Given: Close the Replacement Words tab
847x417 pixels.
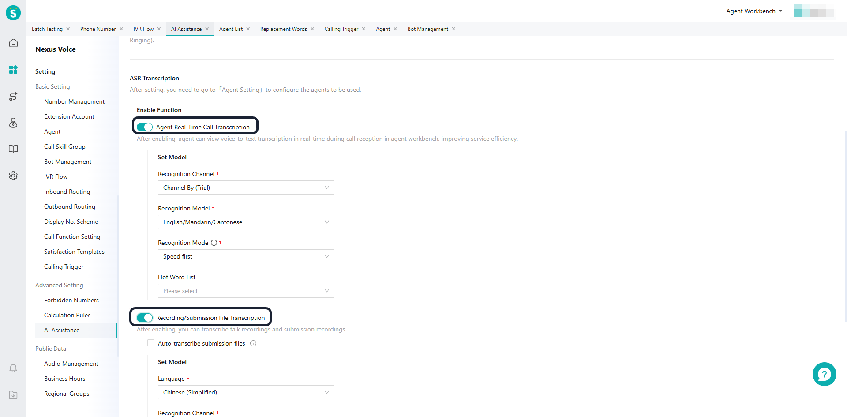Looking at the screenshot, I should pyautogui.click(x=312, y=29).
